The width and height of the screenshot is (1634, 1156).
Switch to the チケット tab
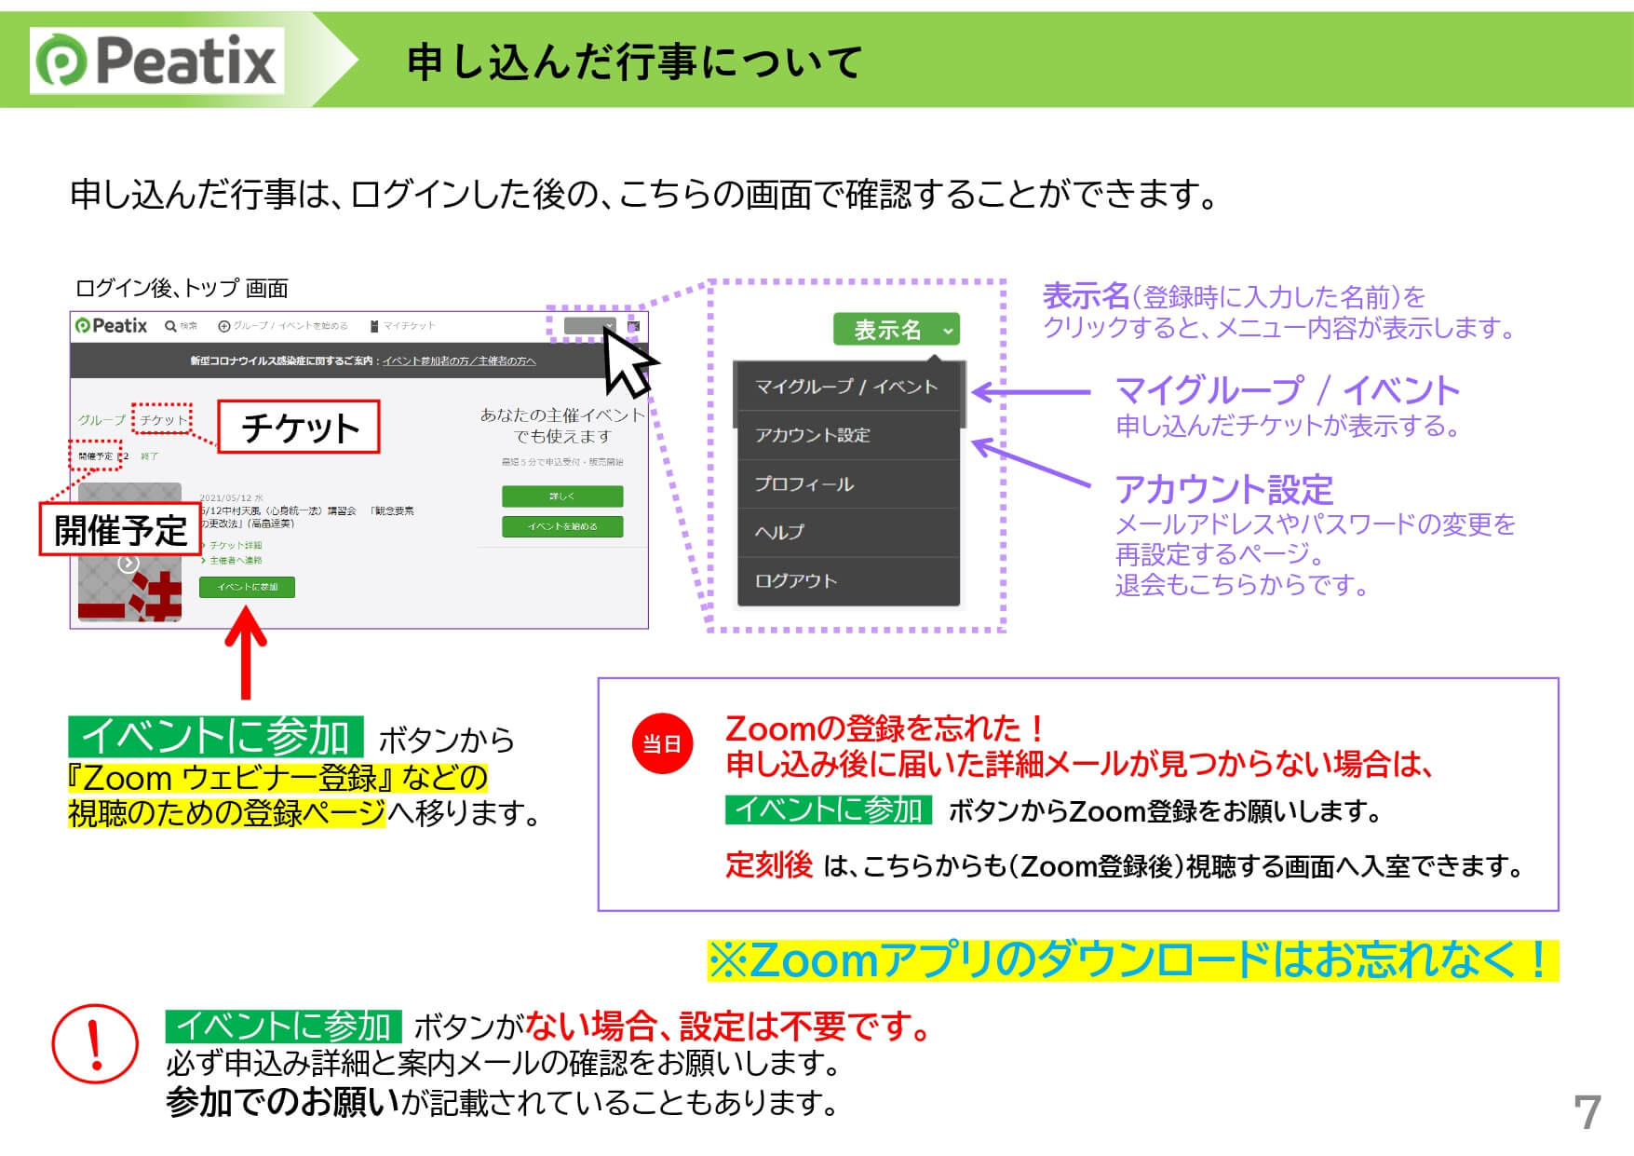tap(163, 420)
